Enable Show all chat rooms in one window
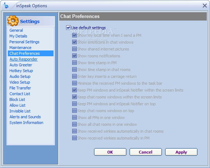 pyautogui.click(x=74, y=124)
